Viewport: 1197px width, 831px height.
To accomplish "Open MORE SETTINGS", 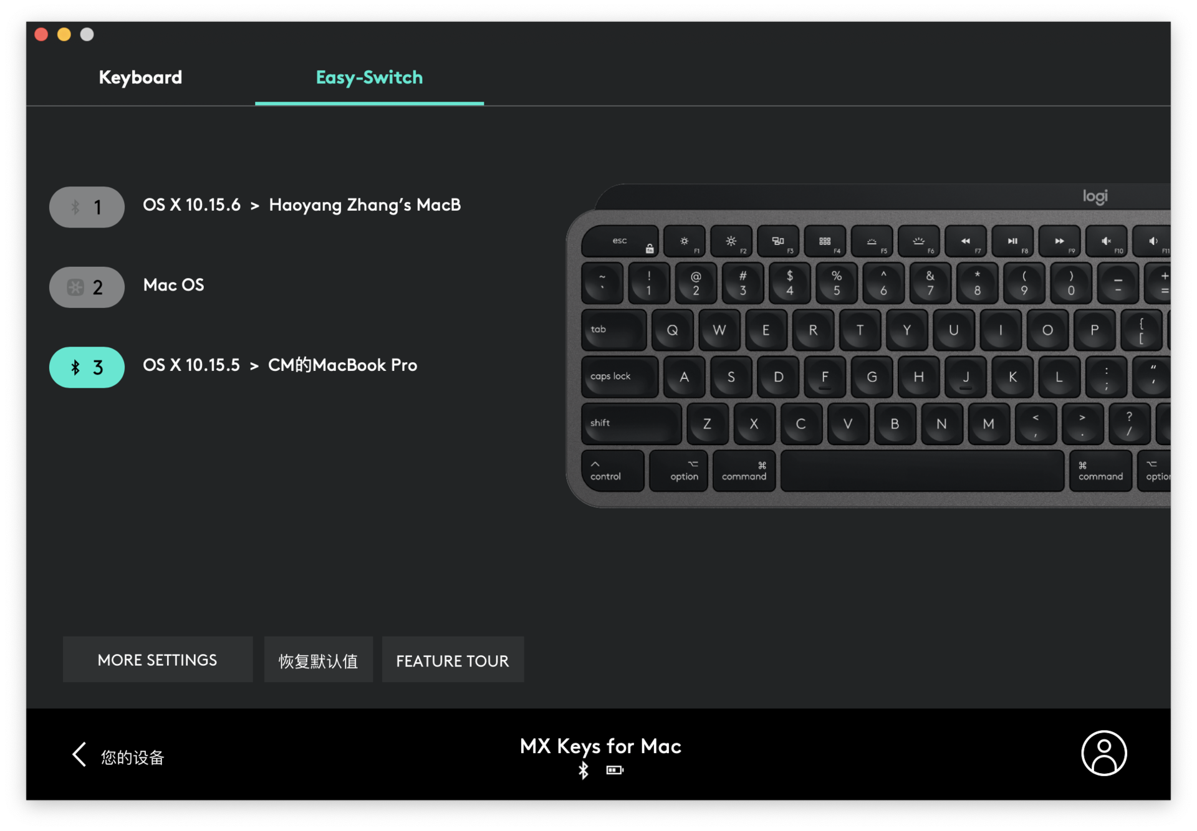I will [158, 660].
